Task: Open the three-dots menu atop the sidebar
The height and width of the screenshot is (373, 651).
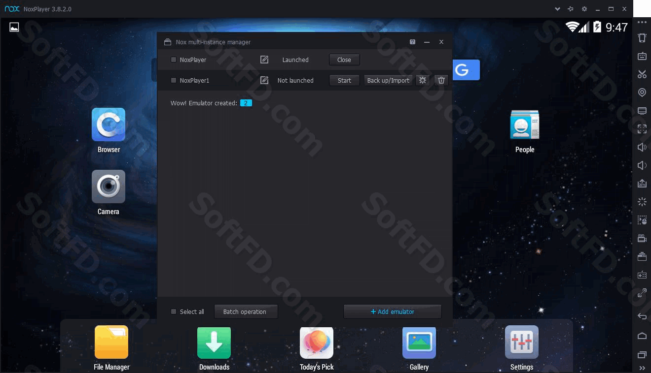Action: pos(642,23)
